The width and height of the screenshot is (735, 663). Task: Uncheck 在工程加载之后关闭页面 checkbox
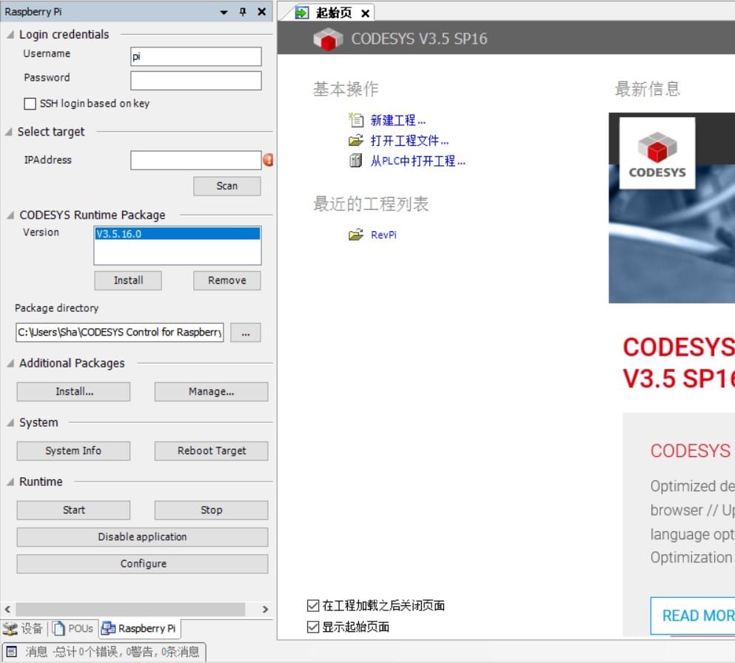pos(313,606)
